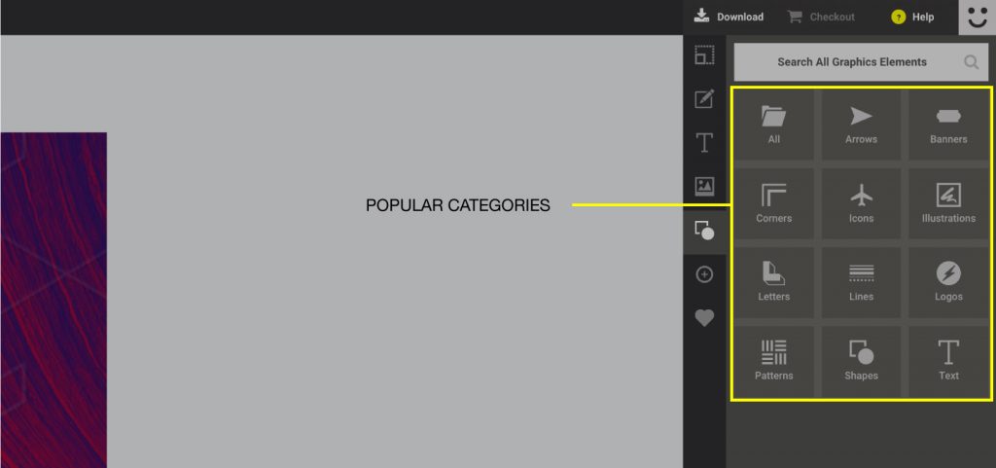996x468 pixels.
Task: Select the Patterns category
Action: 773,361
